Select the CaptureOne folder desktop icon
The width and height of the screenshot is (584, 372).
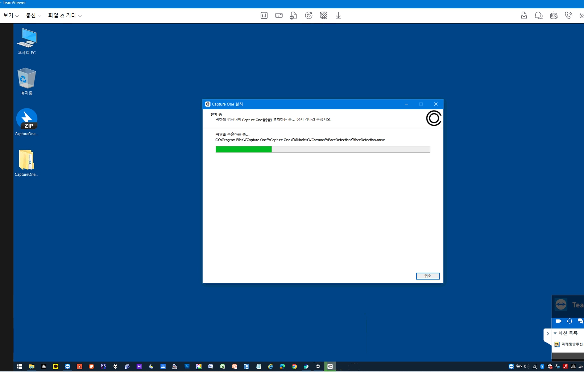(x=26, y=163)
